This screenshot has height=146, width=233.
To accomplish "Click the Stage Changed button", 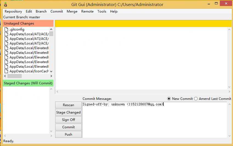I will pyautogui.click(x=68, y=112).
